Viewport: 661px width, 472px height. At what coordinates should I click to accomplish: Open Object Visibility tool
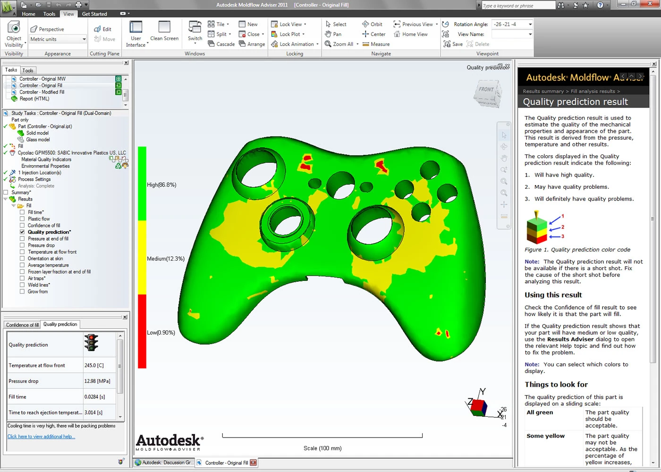tap(14, 34)
